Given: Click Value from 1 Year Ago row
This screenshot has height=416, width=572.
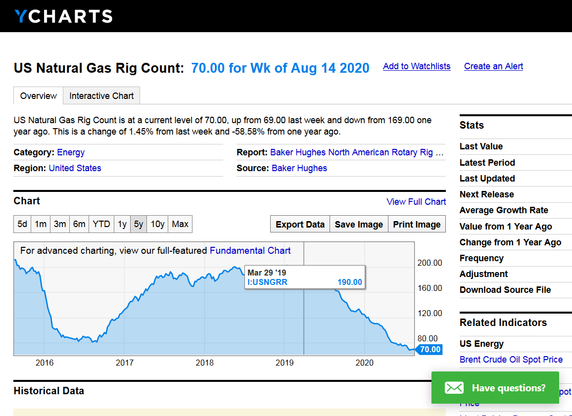Looking at the screenshot, I should click(x=516, y=227).
